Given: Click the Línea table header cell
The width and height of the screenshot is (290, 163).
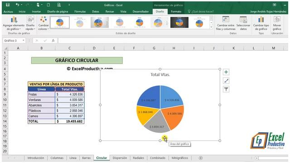Looking at the screenshot, I should click(x=41, y=89).
